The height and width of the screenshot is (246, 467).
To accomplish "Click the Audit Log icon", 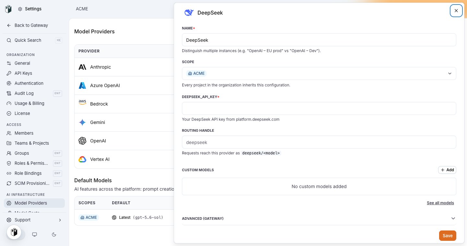I will [9, 93].
